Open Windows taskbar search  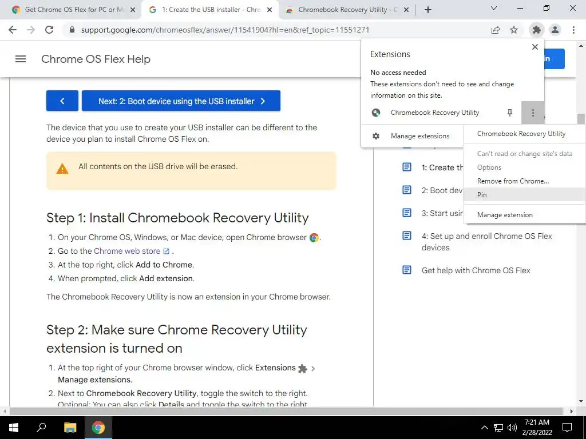click(x=41, y=428)
